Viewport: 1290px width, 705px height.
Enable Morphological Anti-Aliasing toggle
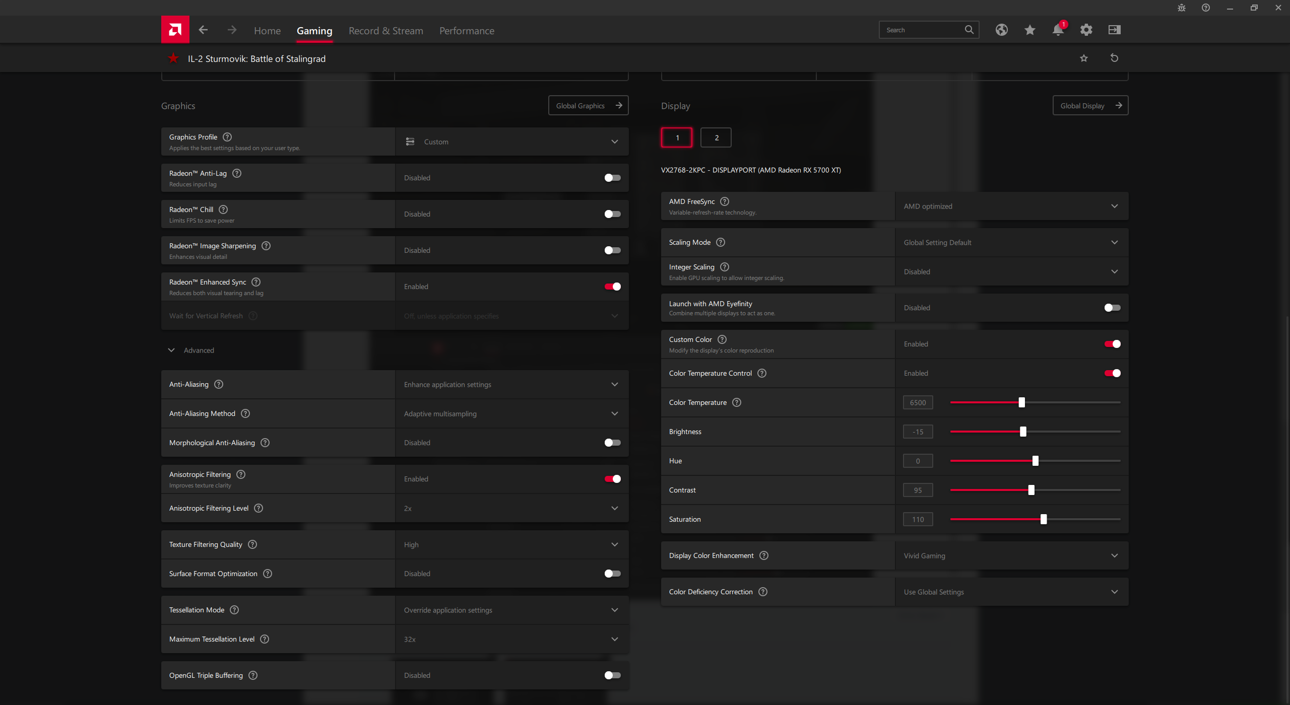612,443
